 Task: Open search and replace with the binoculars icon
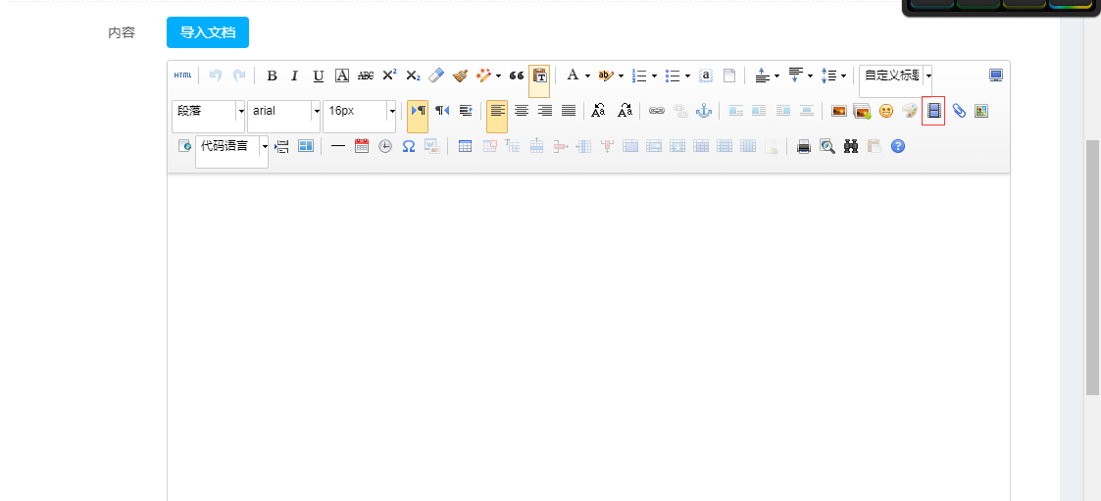(x=851, y=146)
